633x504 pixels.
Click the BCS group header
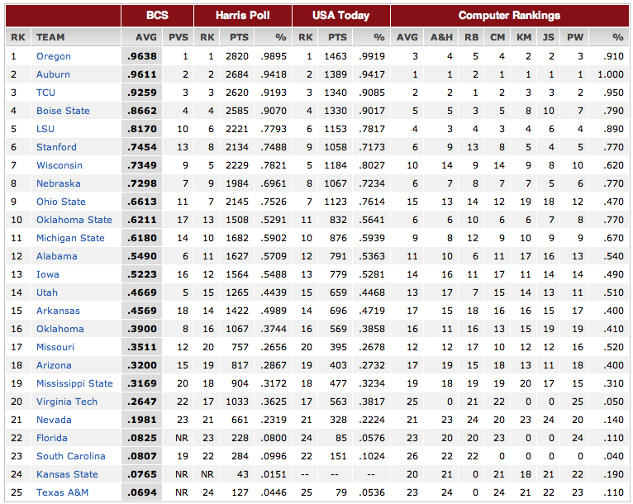click(157, 16)
